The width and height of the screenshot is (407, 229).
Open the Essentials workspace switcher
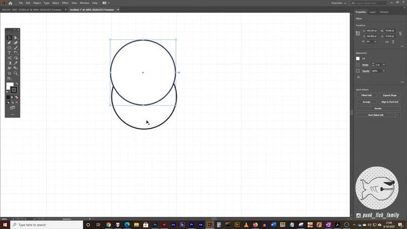tap(338, 3)
